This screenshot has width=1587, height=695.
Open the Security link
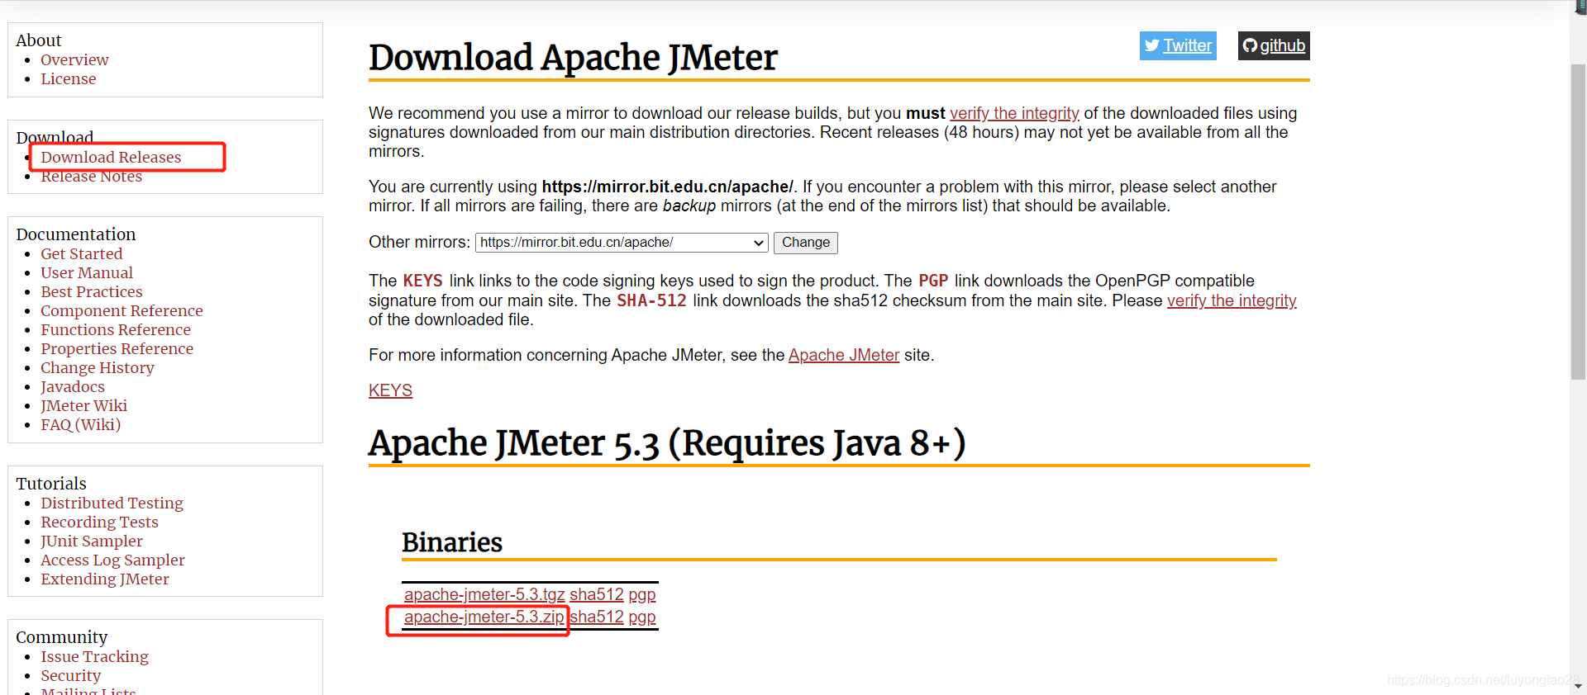click(x=71, y=675)
